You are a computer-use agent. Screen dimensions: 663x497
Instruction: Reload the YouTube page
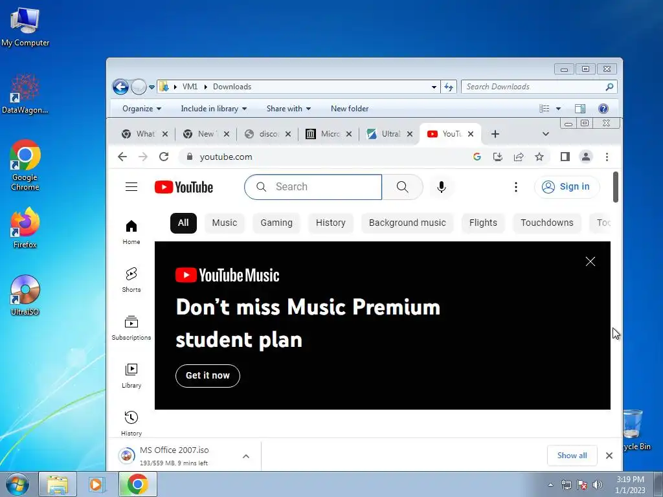click(164, 157)
